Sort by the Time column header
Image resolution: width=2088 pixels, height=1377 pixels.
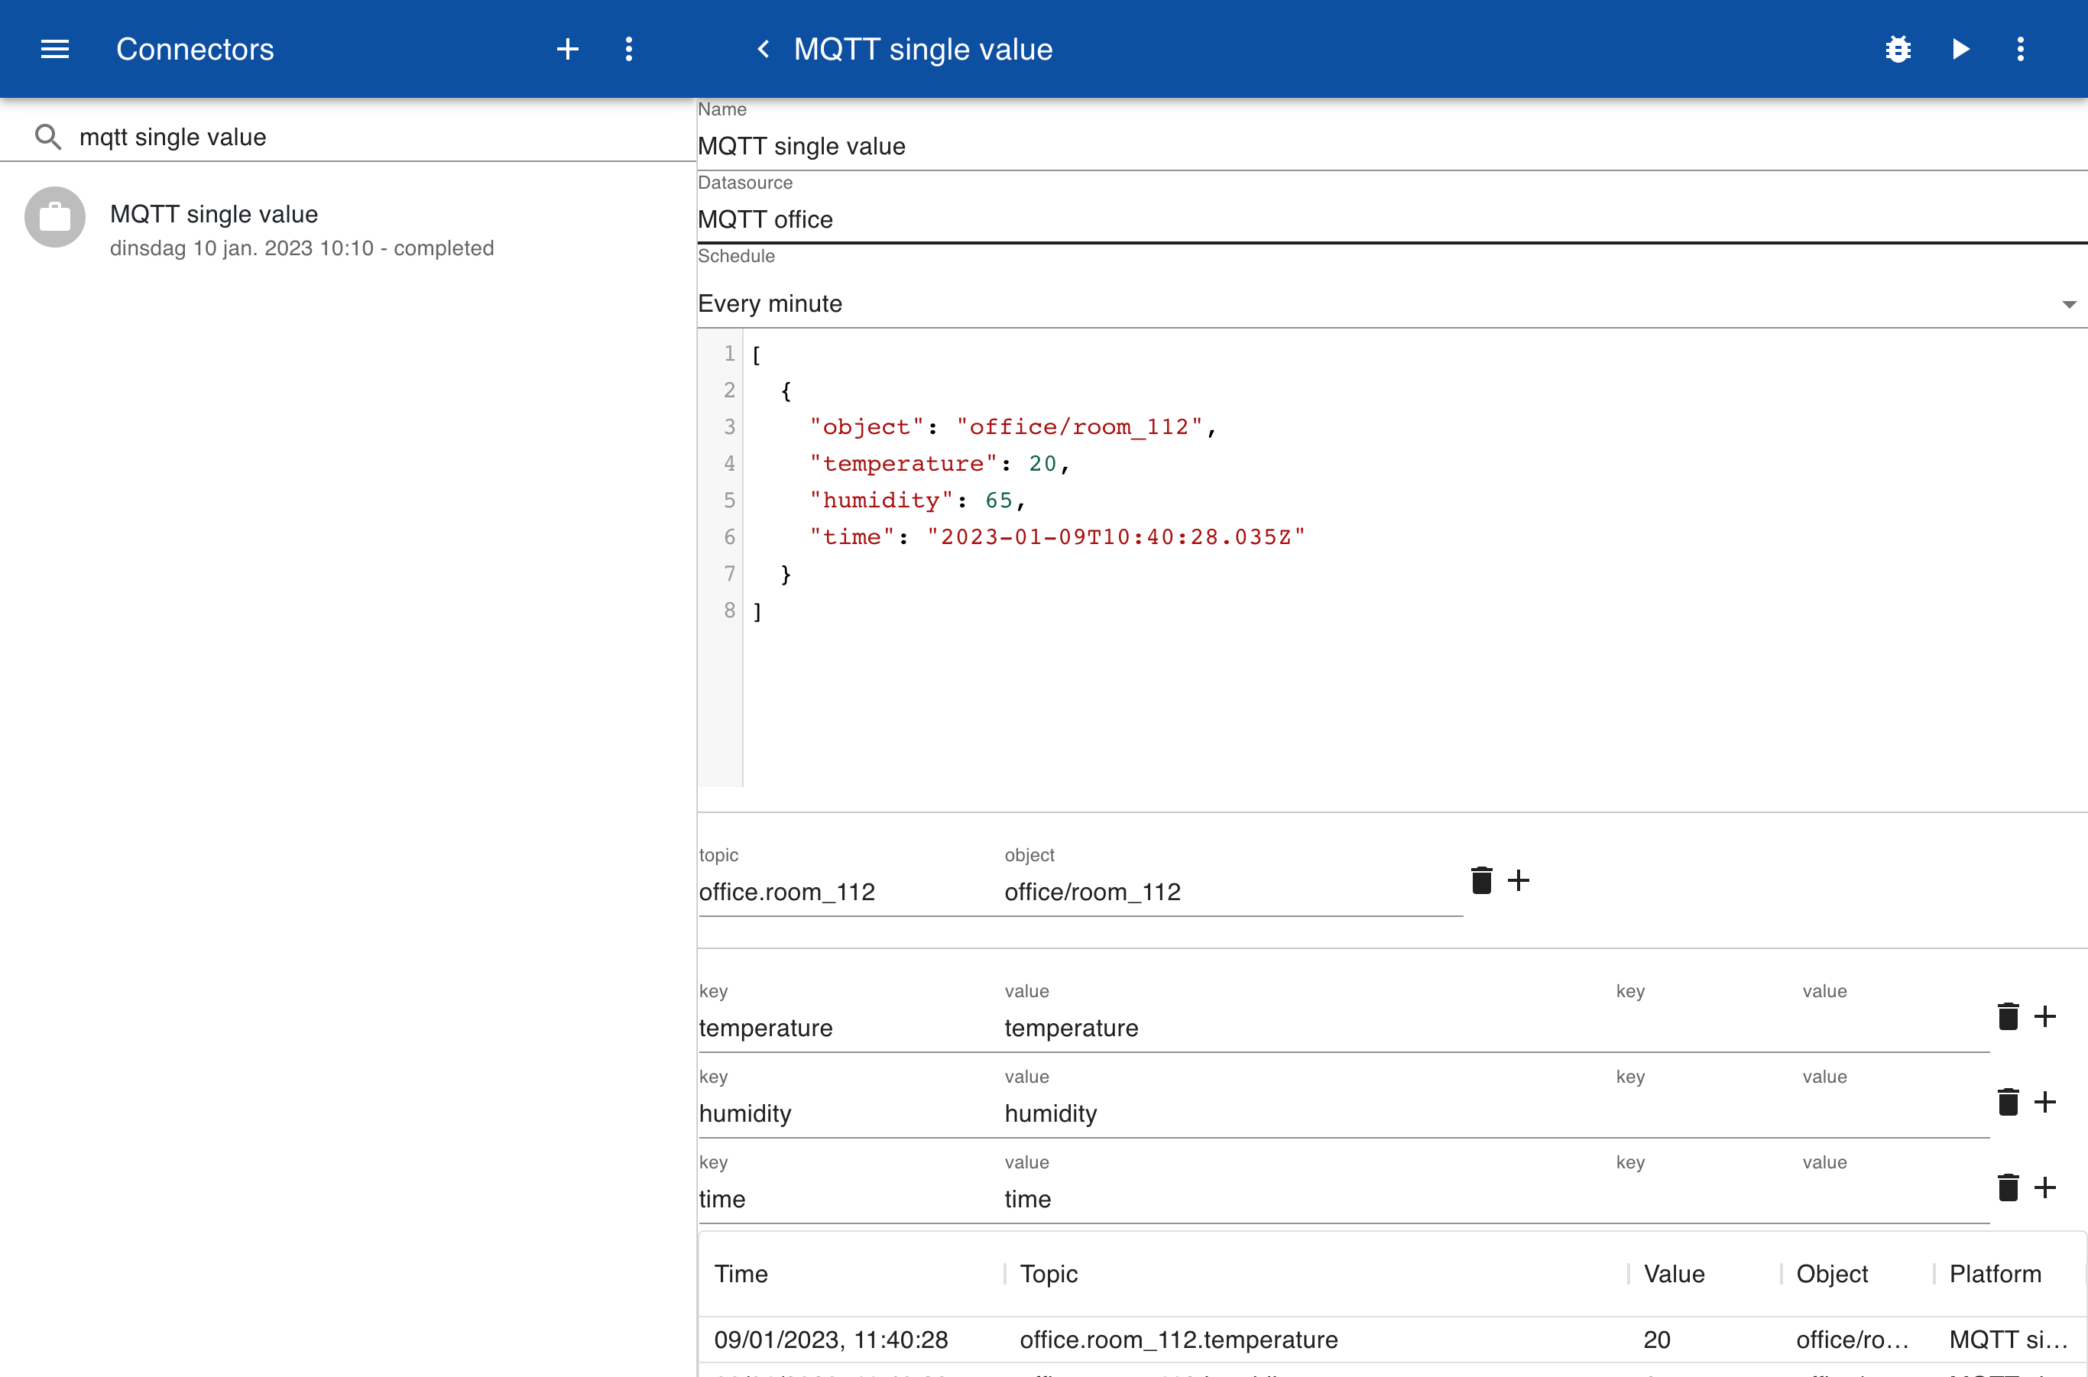[741, 1275]
